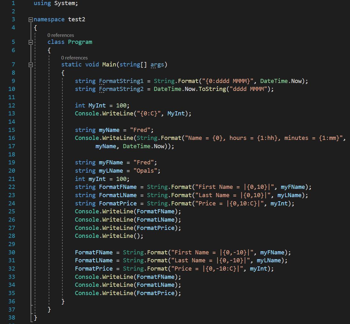350x324 pixels.
Task: Open '0 references' above class Program
Action: click(x=60, y=35)
